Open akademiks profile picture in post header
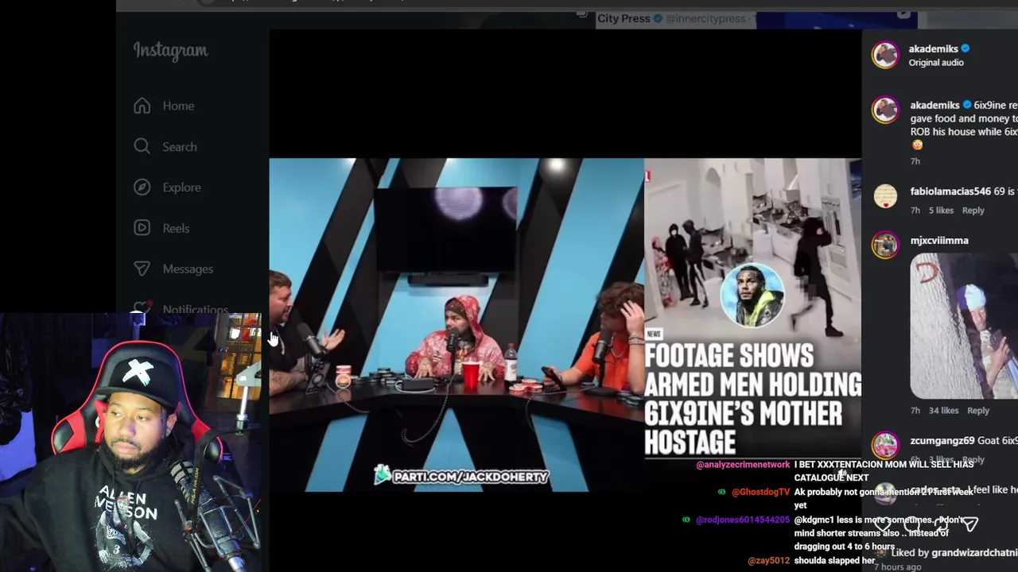This screenshot has width=1018, height=572. 885,55
